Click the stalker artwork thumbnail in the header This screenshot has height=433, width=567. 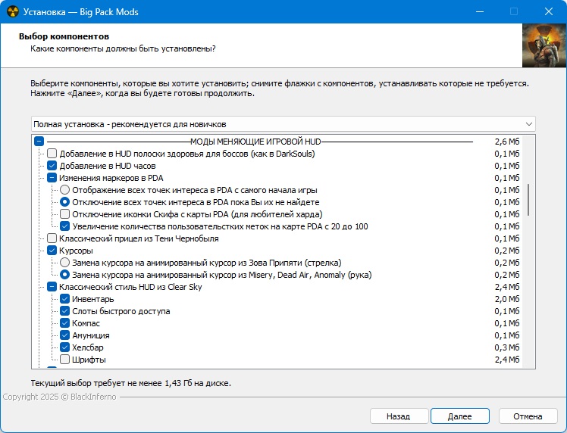tap(544, 46)
